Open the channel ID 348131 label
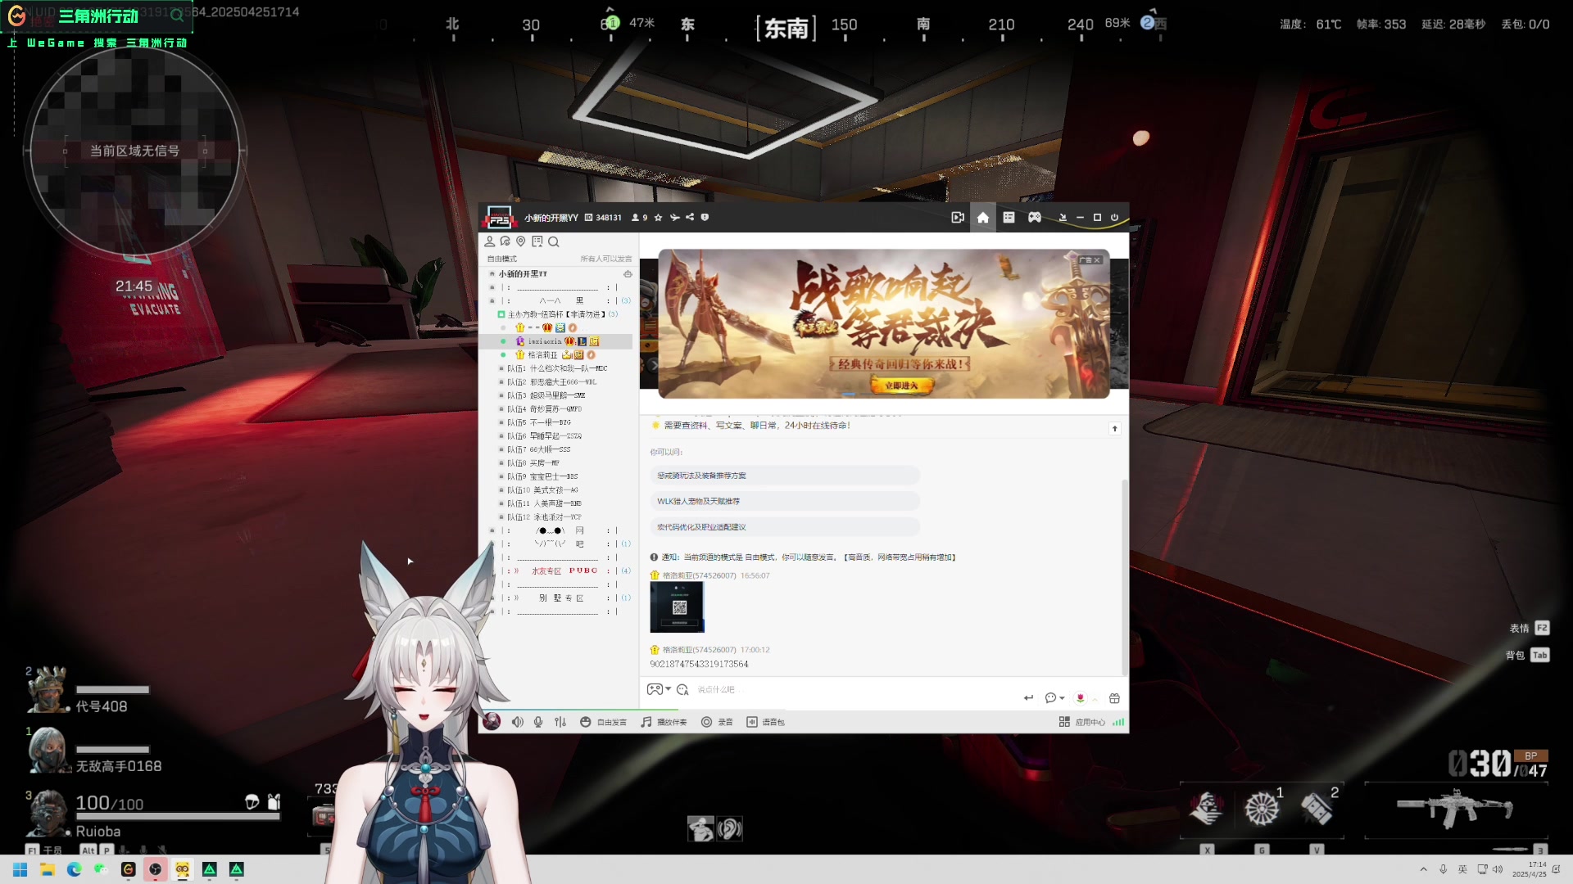 click(x=603, y=218)
